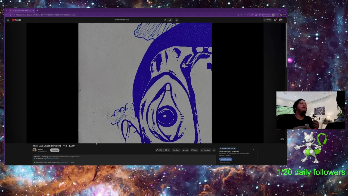Reload the page with the refresh icon
Viewport: 348px width, 196px height.
[10, 15]
